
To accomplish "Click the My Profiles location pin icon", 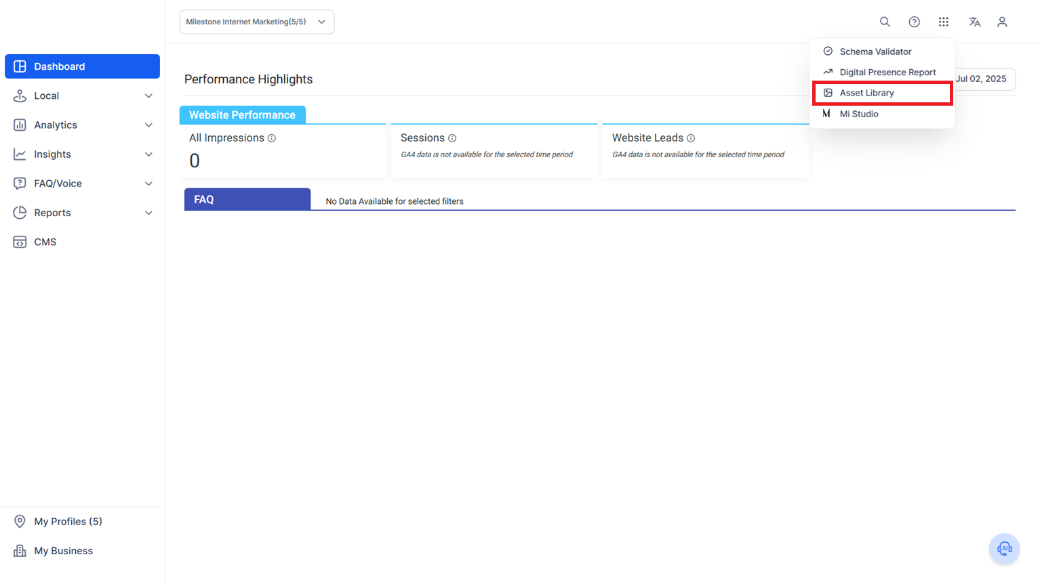I will [20, 521].
